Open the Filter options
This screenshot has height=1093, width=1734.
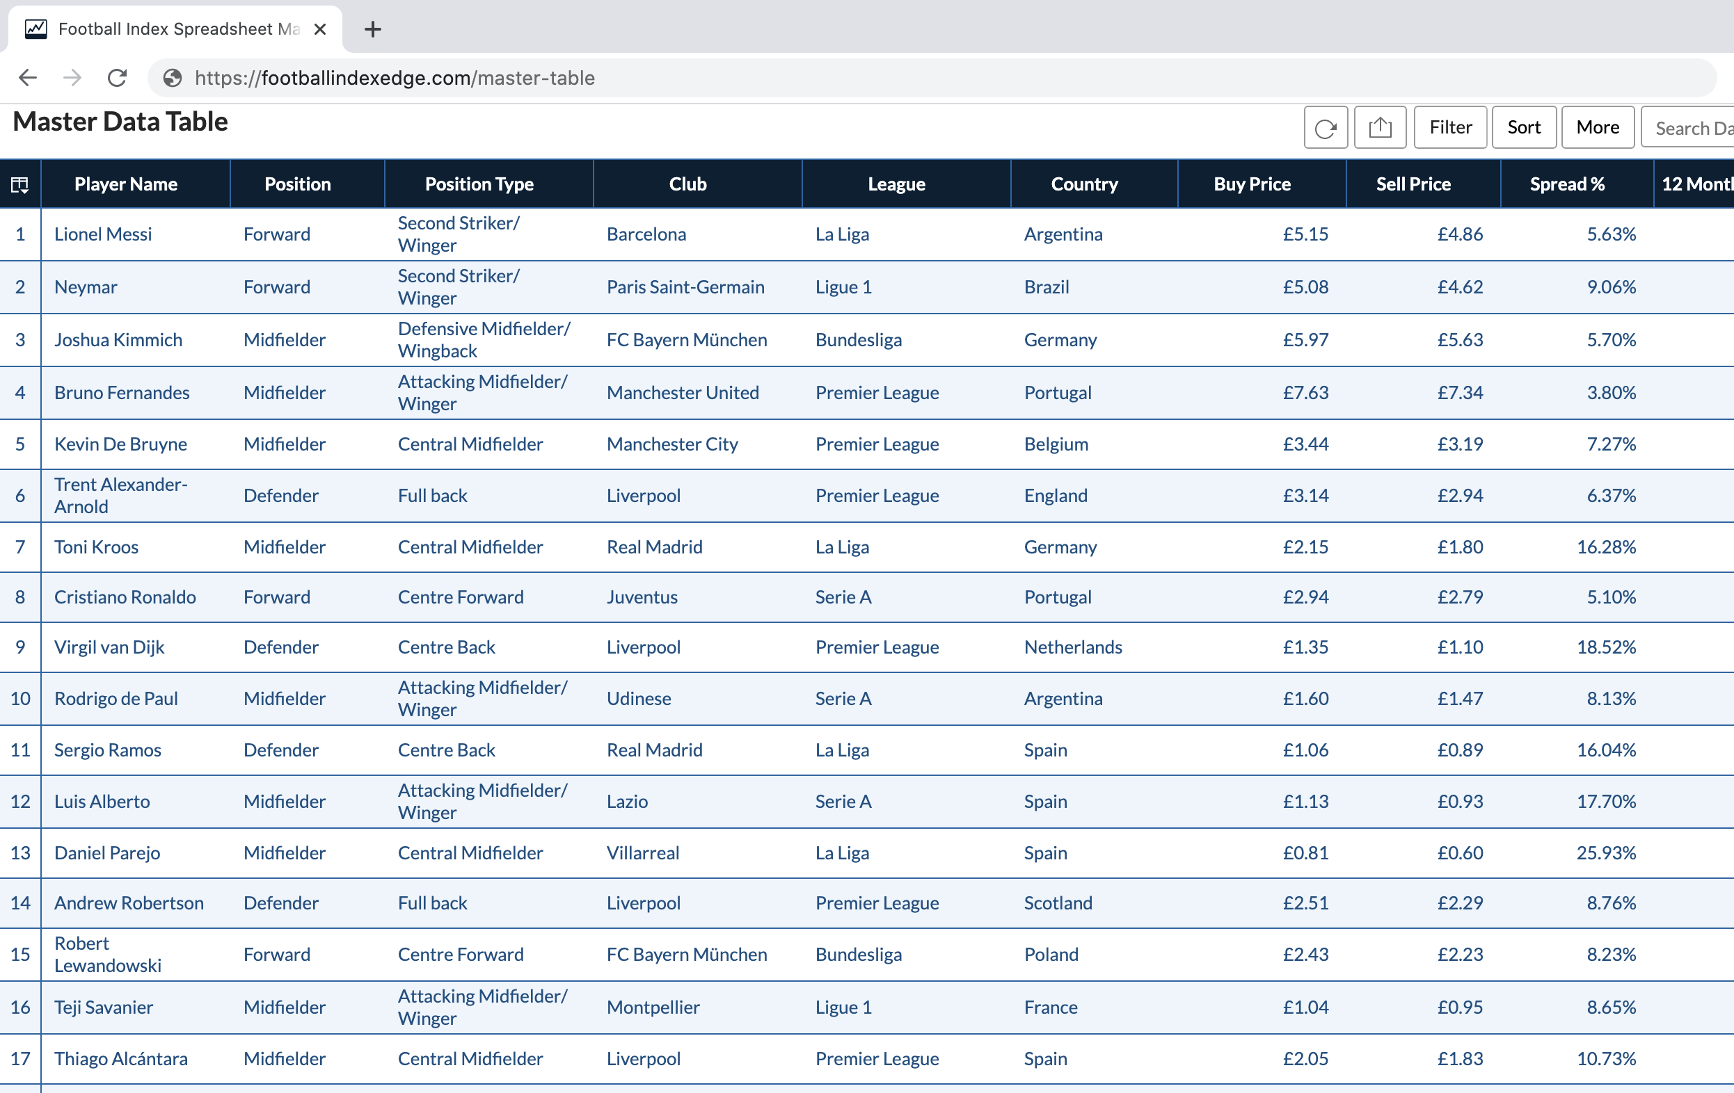pos(1449,128)
